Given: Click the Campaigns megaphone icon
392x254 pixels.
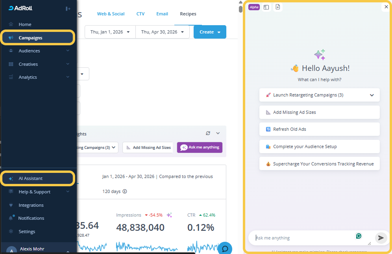Looking at the screenshot, I should (11, 38).
